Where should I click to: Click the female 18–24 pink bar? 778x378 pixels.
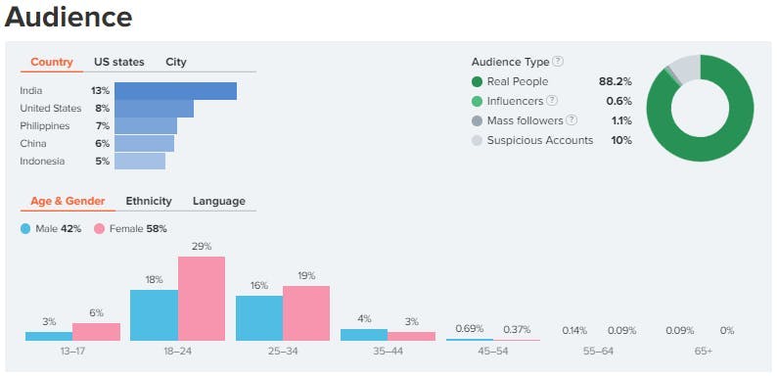point(202,299)
